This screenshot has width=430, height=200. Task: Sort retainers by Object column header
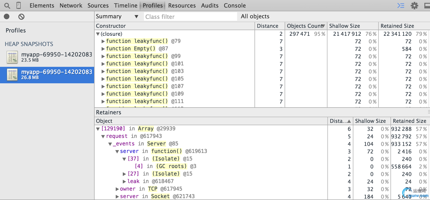(211, 121)
